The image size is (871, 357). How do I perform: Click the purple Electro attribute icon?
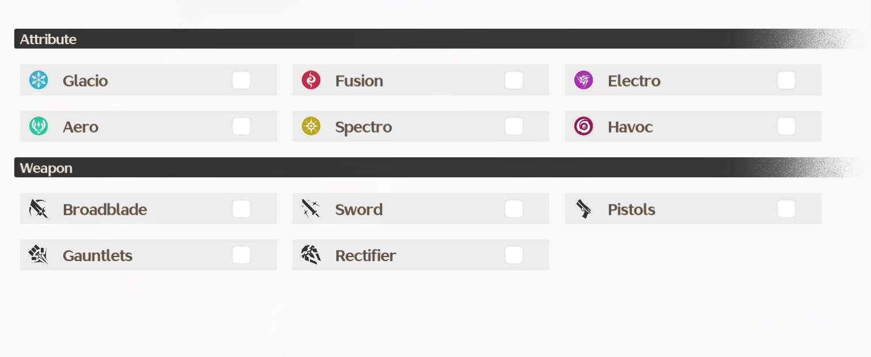point(584,80)
